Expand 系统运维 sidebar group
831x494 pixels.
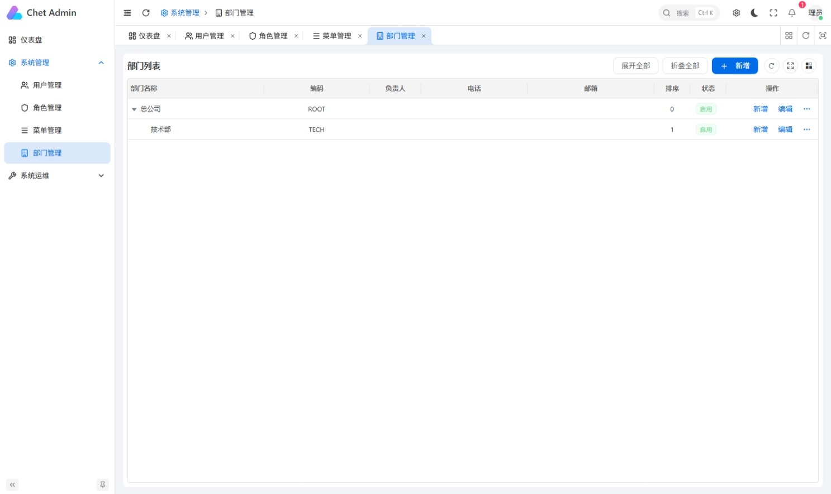pyautogui.click(x=57, y=176)
